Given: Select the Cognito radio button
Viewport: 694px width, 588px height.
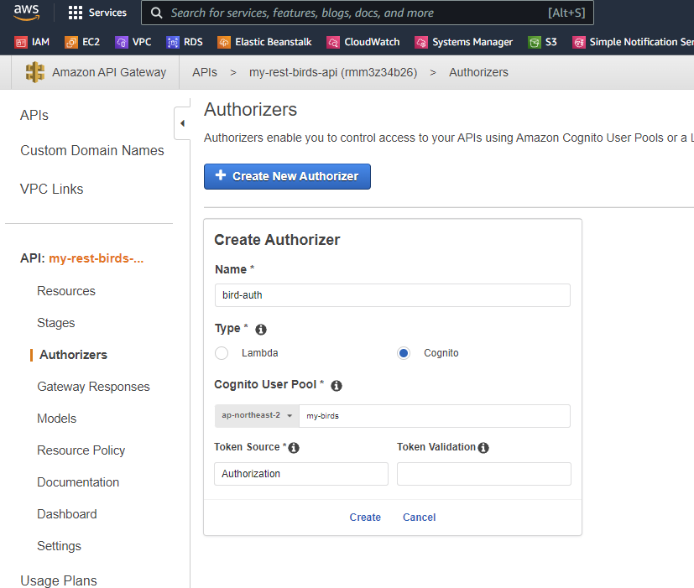Looking at the screenshot, I should [403, 353].
